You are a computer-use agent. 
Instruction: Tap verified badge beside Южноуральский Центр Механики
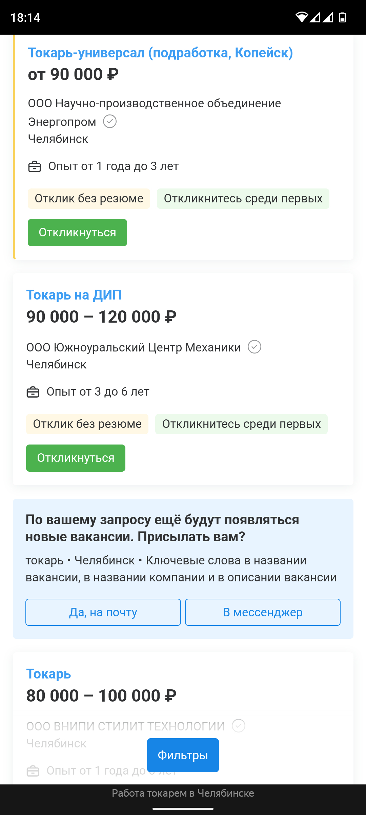click(255, 347)
